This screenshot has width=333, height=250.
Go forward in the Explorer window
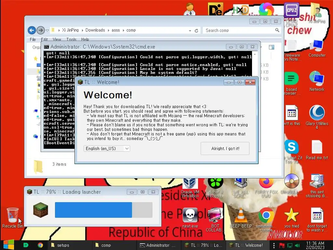(x=41, y=30)
